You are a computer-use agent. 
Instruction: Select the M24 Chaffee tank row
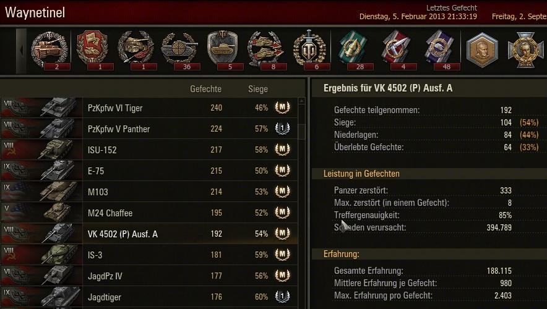(x=149, y=213)
